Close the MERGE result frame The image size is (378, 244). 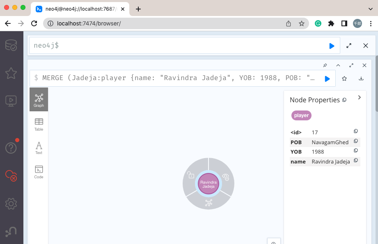coord(364,65)
